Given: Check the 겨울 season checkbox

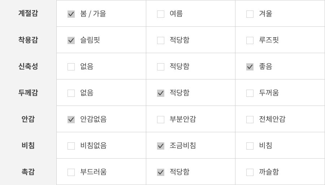Looking at the screenshot, I should [x=250, y=14].
